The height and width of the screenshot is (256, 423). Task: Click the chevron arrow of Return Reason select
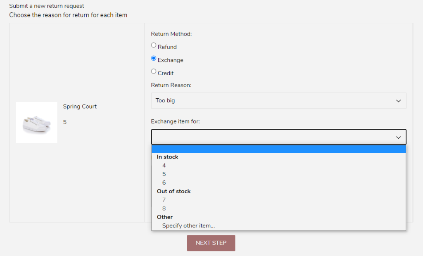pyautogui.click(x=398, y=101)
